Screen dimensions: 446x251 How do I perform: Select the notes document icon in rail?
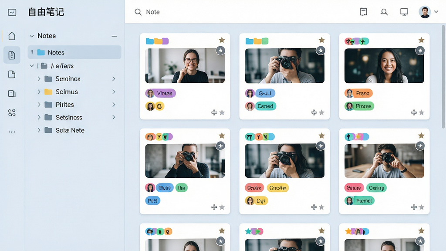(12, 55)
